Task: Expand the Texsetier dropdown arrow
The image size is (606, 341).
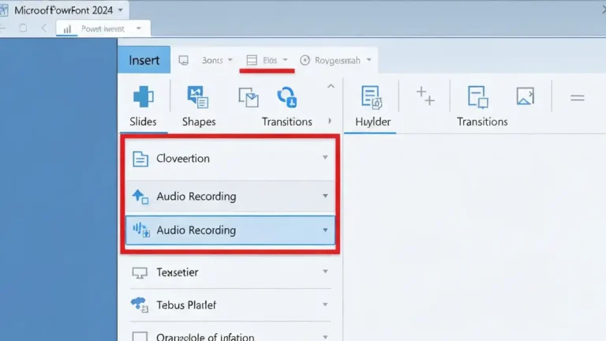Action: coord(325,272)
